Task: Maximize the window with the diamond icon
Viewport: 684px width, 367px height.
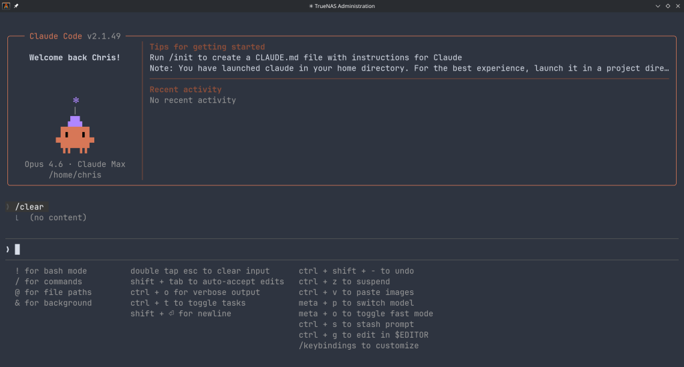Action: click(667, 6)
